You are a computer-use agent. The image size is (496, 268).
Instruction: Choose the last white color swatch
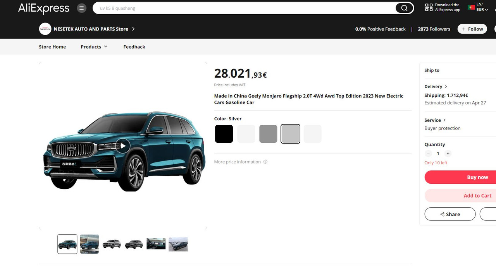point(312,134)
